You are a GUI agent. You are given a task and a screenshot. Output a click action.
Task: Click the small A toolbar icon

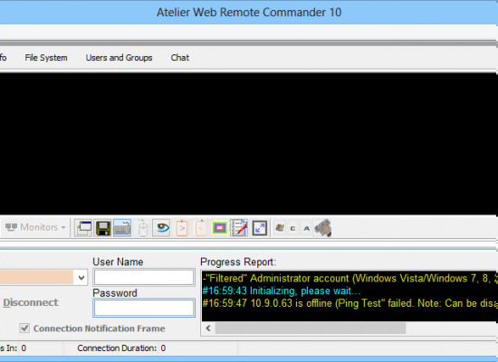coord(306,228)
